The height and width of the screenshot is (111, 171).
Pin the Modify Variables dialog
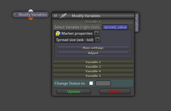coord(63,16)
